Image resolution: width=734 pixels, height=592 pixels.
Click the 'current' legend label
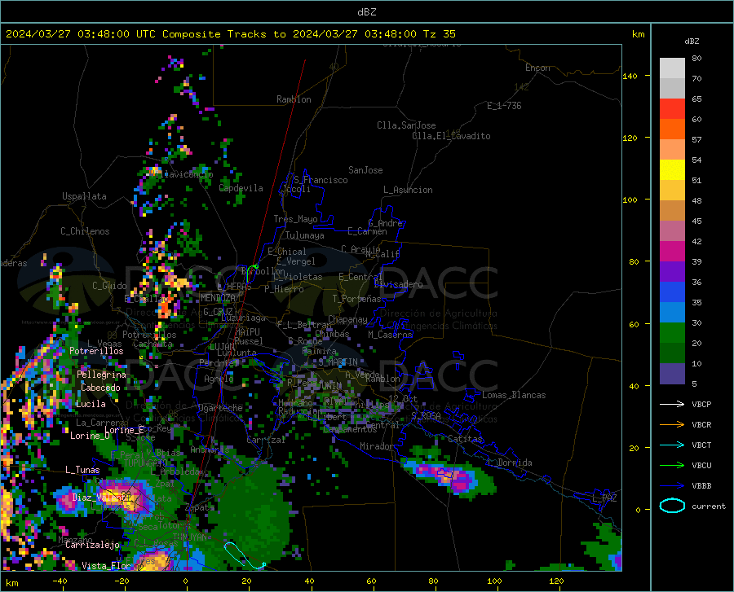pos(709,506)
